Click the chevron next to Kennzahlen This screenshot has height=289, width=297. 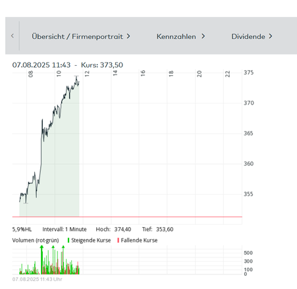coord(203,36)
